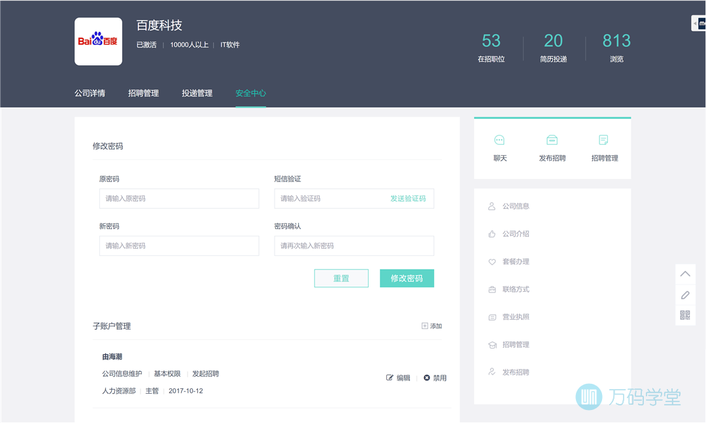Click the disable icon for 由海潮
The height and width of the screenshot is (423, 706).
tap(426, 377)
